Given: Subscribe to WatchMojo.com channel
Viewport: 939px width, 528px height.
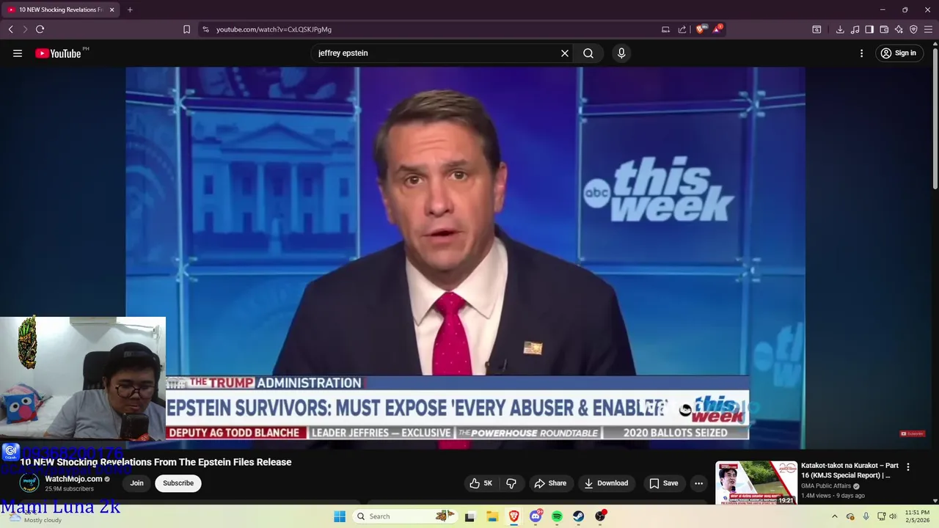Looking at the screenshot, I should (x=178, y=483).
